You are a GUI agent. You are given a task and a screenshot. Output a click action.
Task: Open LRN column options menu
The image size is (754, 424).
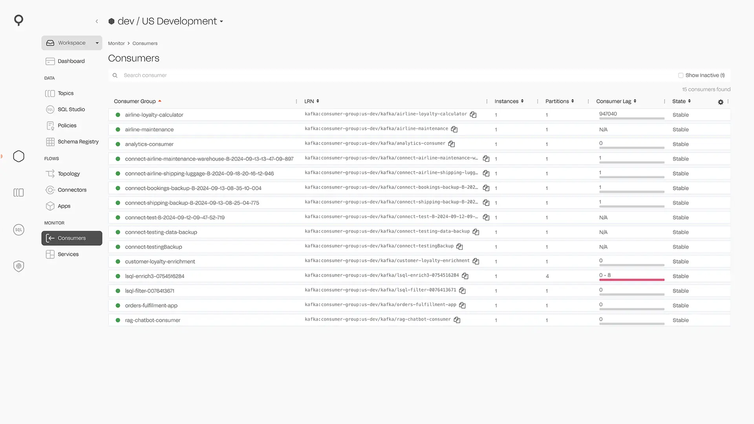pyautogui.click(x=487, y=101)
